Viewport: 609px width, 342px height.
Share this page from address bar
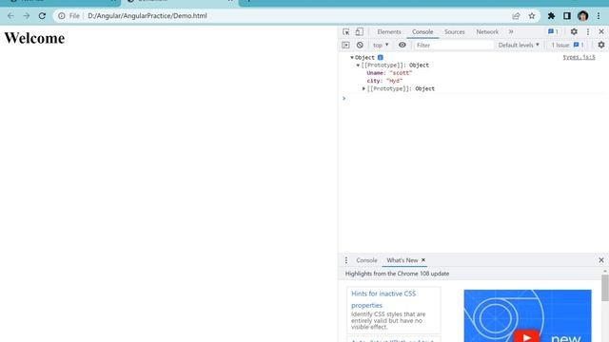pos(516,16)
